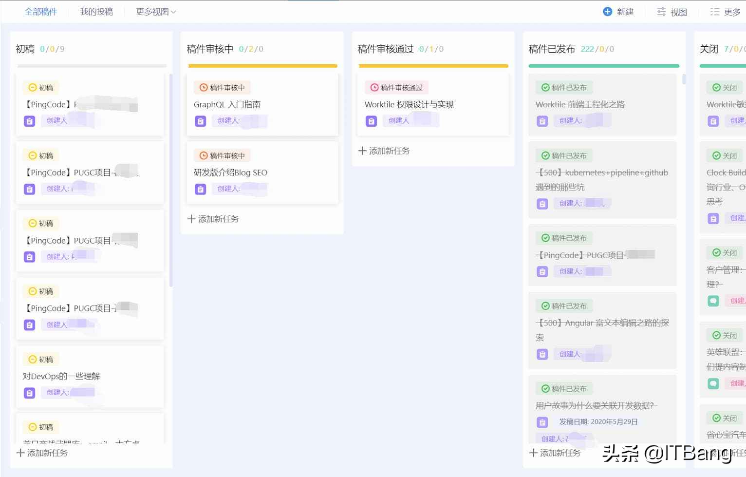Open the GraphQL 入门指南 card
Image resolution: width=746 pixels, height=477 pixels.
point(262,105)
